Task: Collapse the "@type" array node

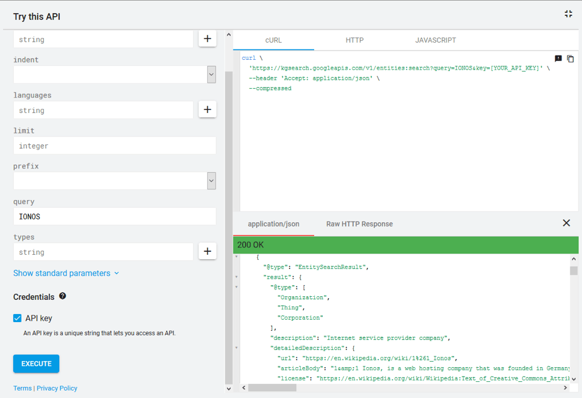Action: (236, 287)
